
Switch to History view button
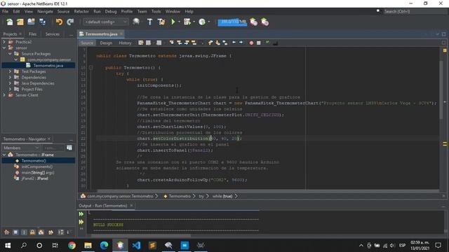click(125, 43)
